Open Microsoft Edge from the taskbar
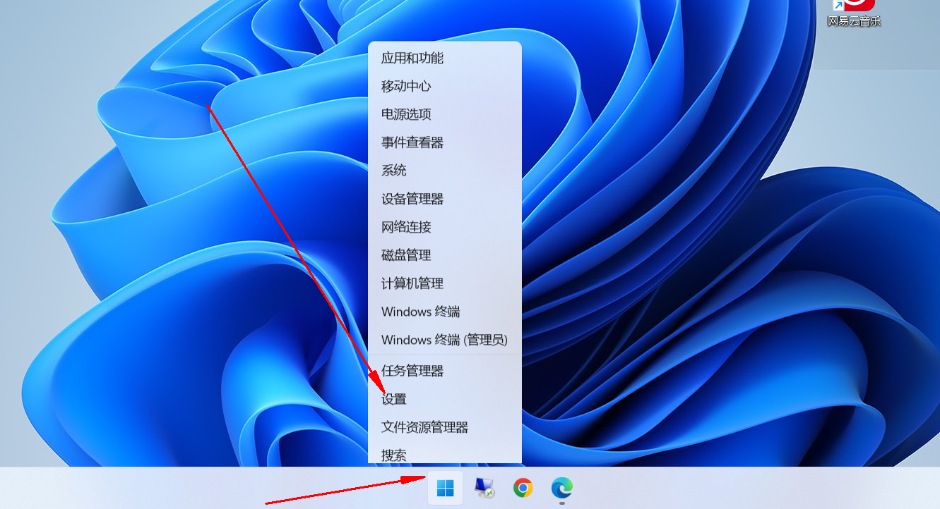 click(x=561, y=488)
